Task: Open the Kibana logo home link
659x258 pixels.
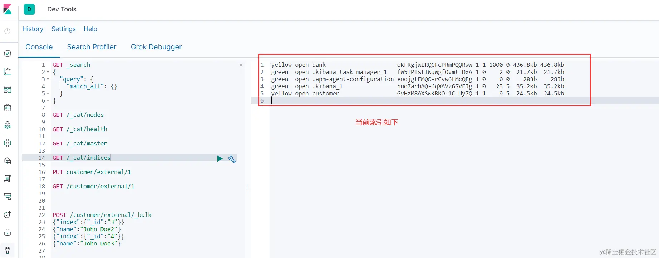Action: (8, 9)
